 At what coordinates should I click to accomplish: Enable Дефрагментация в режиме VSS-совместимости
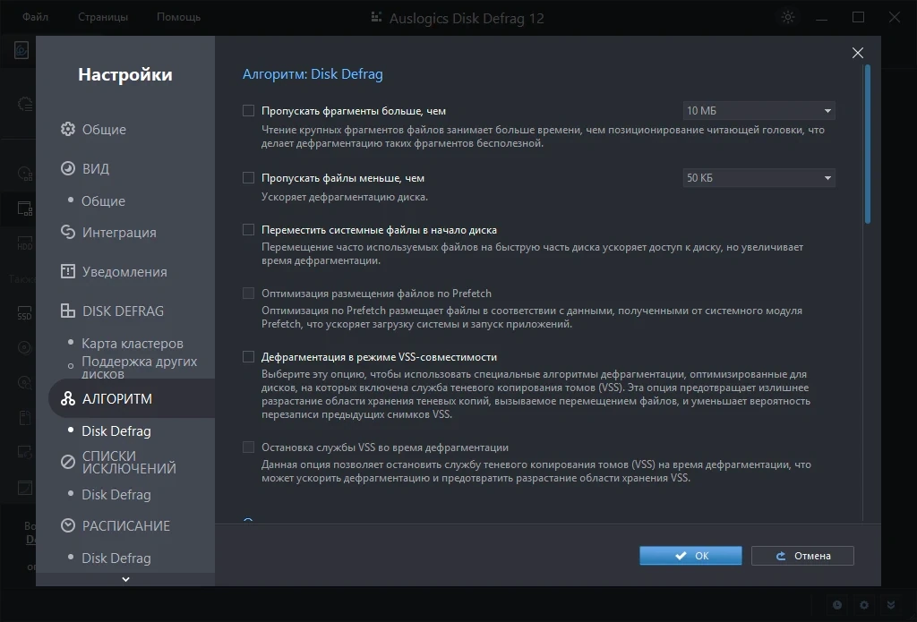[x=249, y=356]
